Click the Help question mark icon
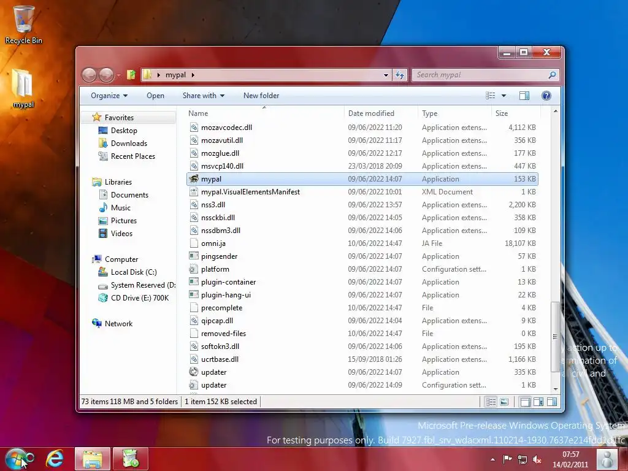 tap(546, 96)
